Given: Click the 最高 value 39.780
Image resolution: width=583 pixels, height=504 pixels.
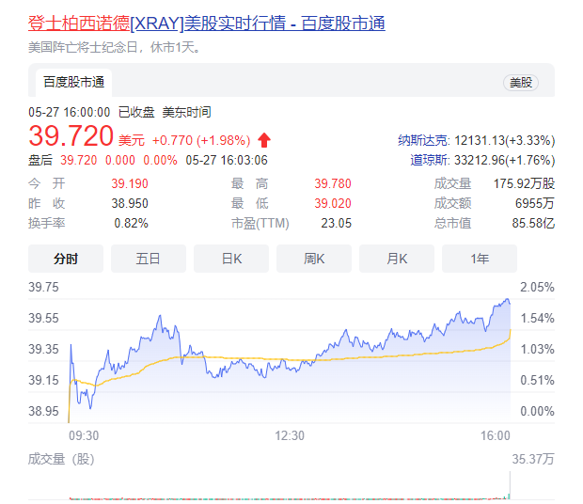Looking at the screenshot, I should click(x=333, y=183).
